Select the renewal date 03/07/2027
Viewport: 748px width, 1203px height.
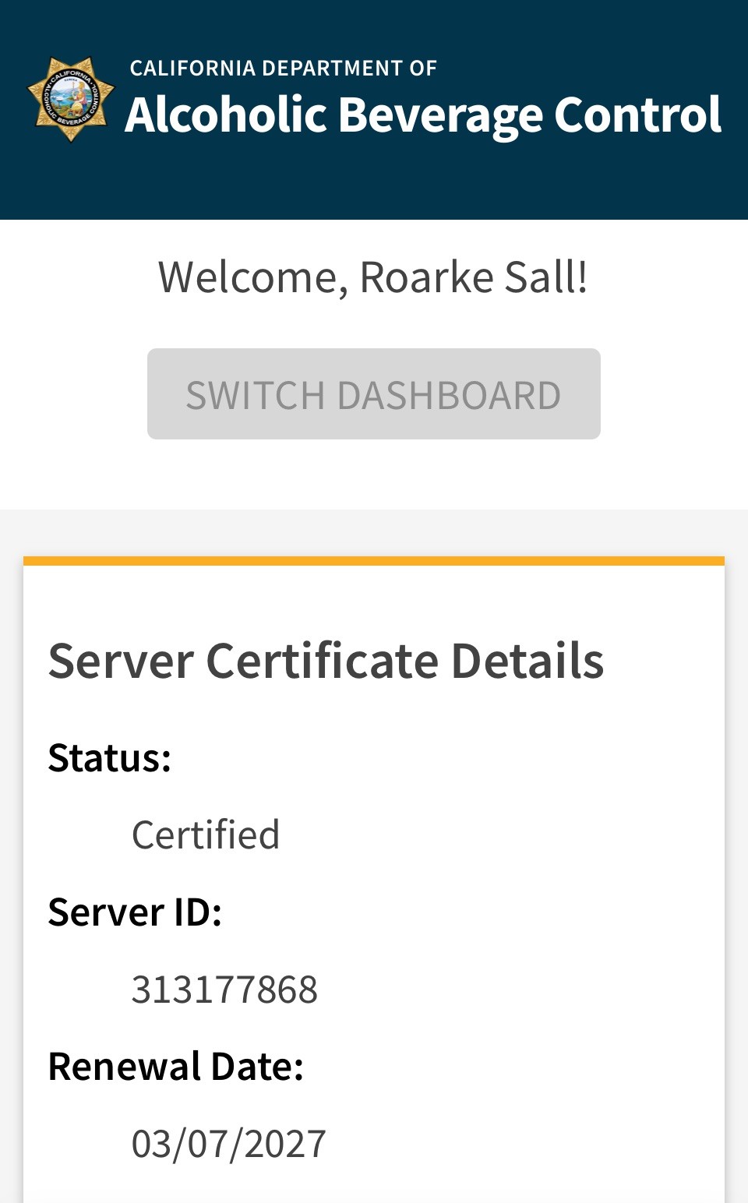(228, 1144)
